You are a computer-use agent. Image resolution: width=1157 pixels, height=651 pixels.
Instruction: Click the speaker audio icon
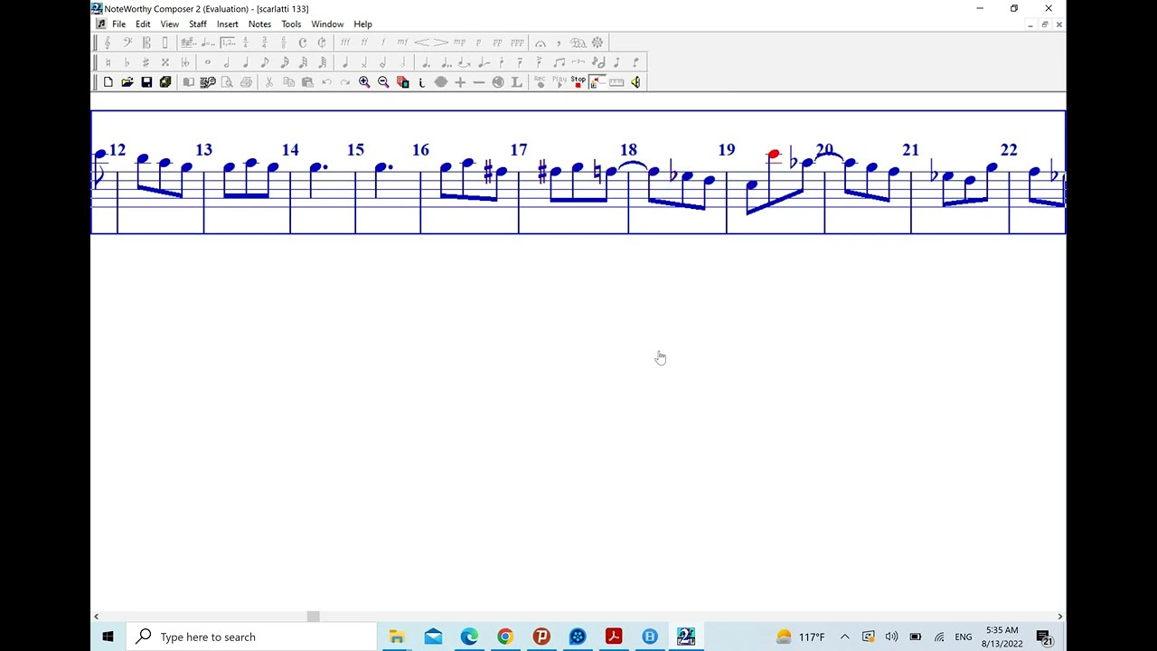pyautogui.click(x=635, y=82)
